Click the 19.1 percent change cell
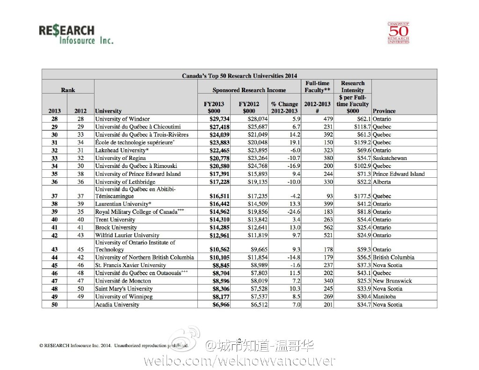The image size is (479, 370). (295, 142)
